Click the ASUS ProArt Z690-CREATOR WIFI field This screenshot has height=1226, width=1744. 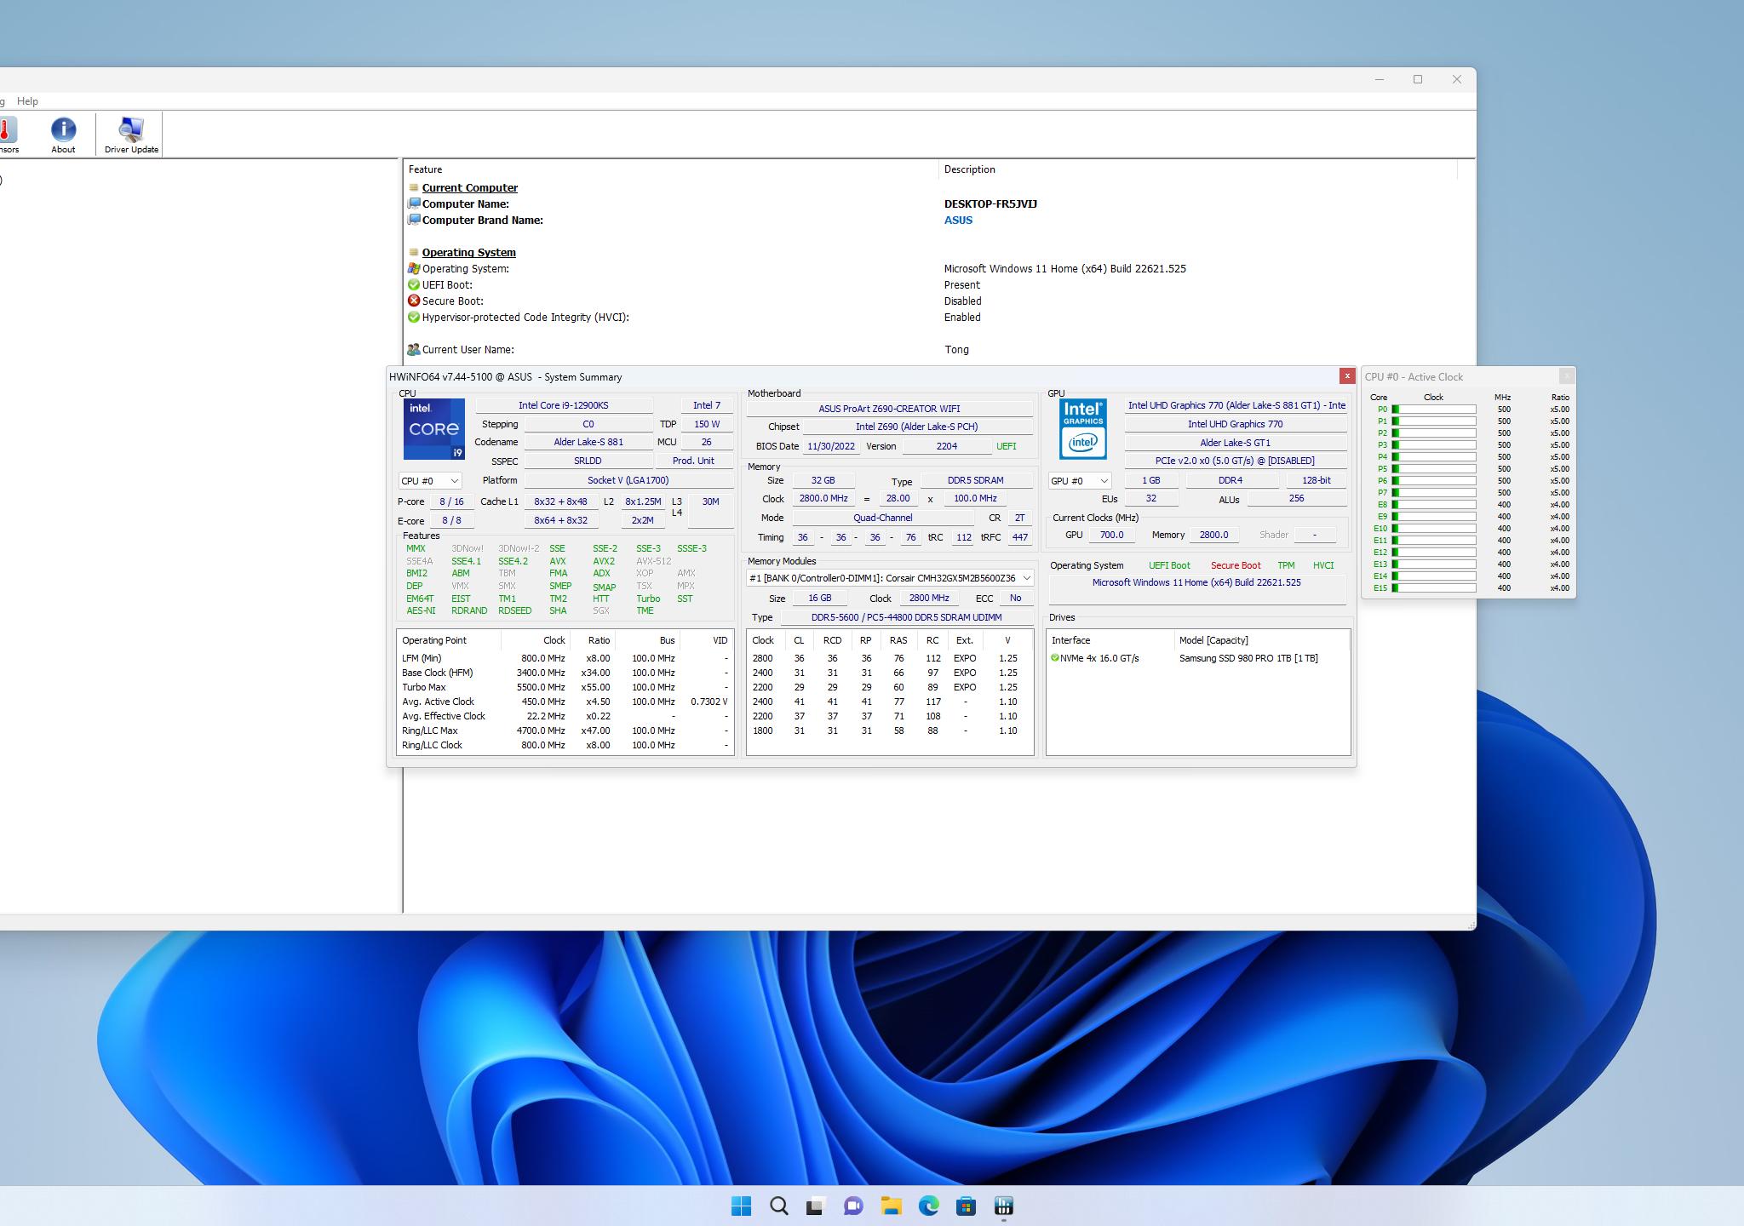point(889,409)
